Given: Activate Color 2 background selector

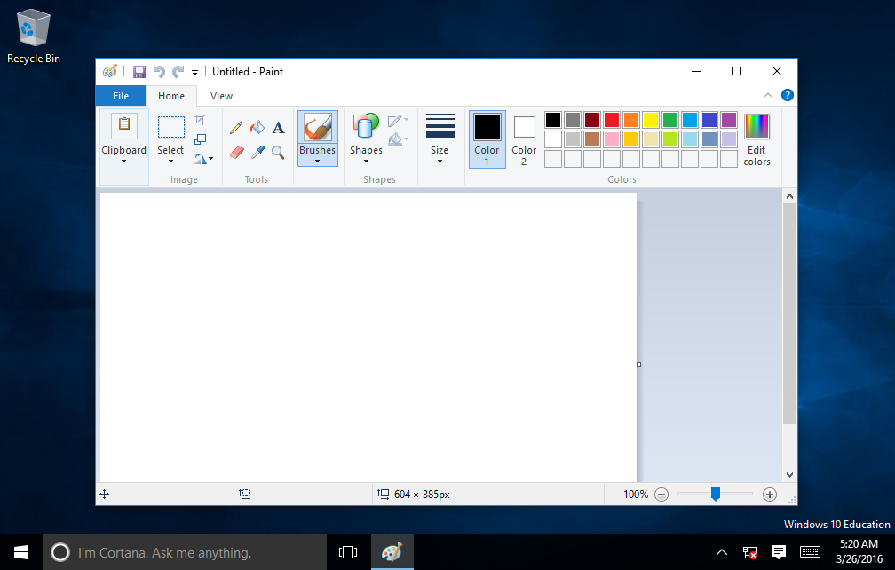Looking at the screenshot, I should [524, 139].
